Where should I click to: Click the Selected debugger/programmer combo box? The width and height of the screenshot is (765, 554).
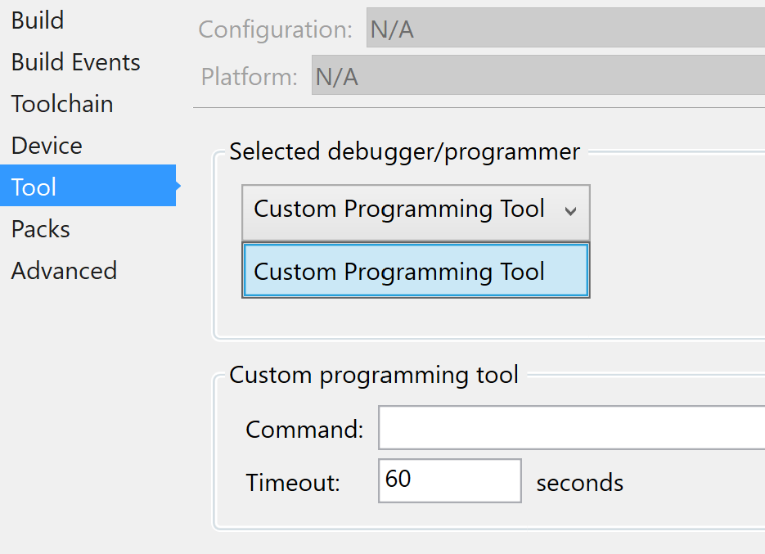coord(416,212)
